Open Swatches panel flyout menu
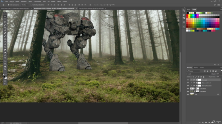 pyautogui.click(x=221, y=9)
